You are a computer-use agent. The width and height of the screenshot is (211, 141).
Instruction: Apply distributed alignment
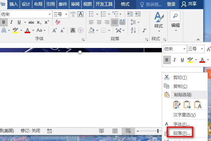pos(122,22)
